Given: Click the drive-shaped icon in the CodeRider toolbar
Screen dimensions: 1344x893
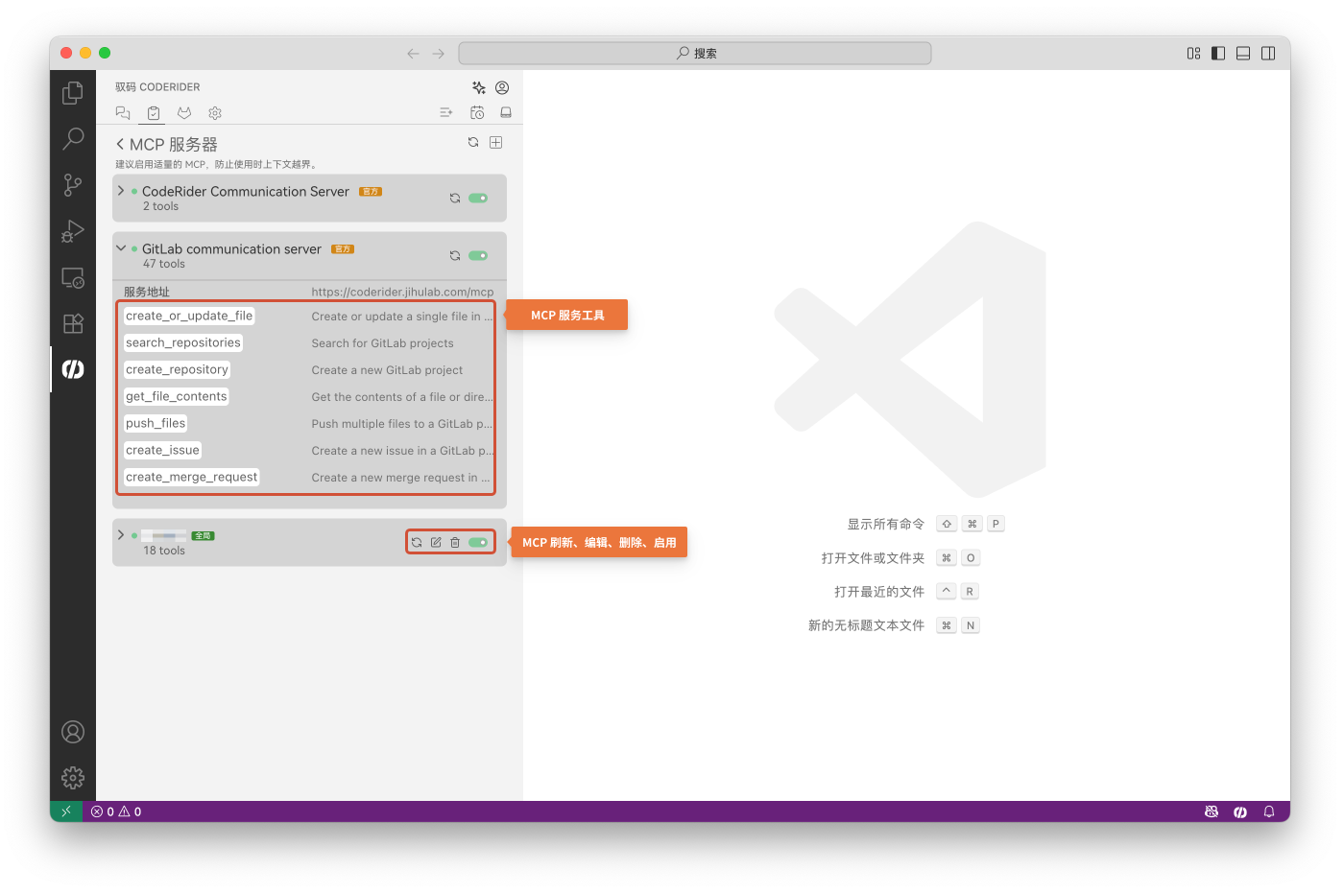Looking at the screenshot, I should point(506,112).
